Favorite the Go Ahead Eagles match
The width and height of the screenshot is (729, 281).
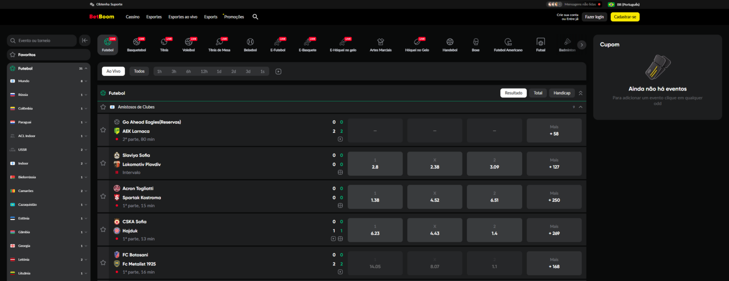point(103,130)
